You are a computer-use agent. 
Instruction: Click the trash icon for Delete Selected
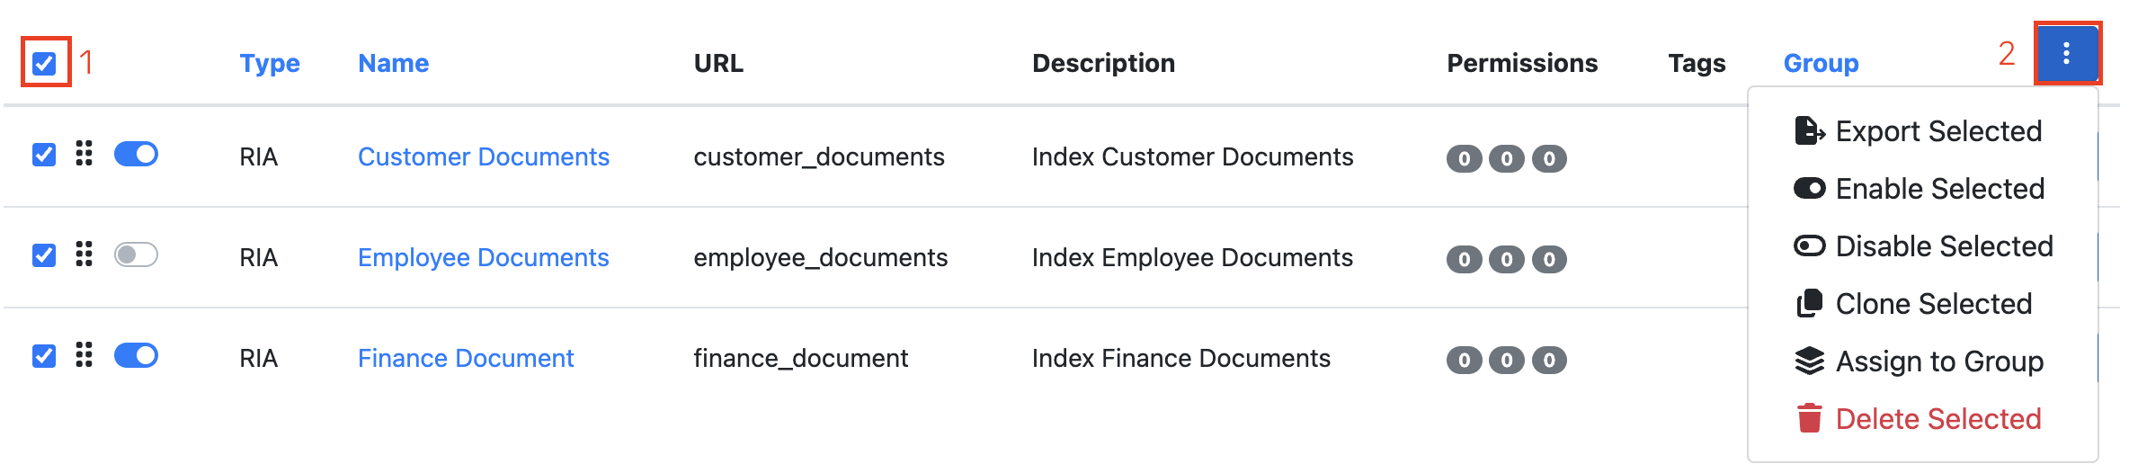click(1809, 418)
